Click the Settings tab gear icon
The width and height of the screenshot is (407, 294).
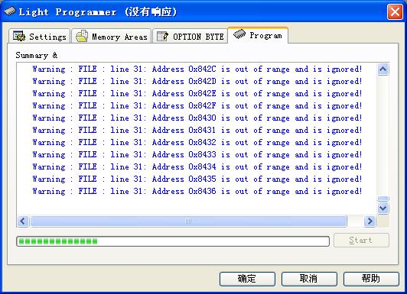19,36
